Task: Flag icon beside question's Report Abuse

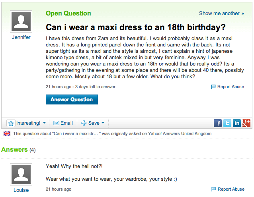Action: tap(213, 87)
